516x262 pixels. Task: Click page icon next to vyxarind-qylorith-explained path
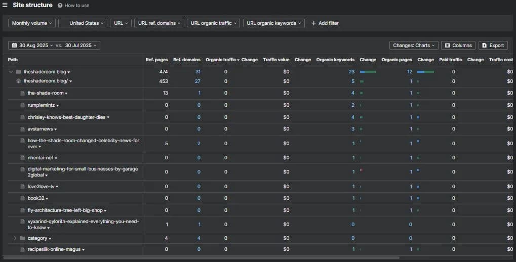[x=22, y=222]
